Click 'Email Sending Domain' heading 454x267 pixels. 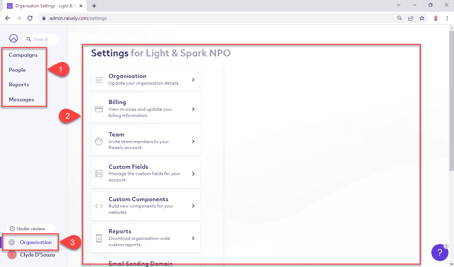point(141,264)
